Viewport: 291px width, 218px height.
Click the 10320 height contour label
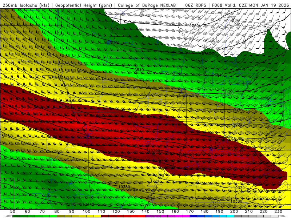point(239,187)
